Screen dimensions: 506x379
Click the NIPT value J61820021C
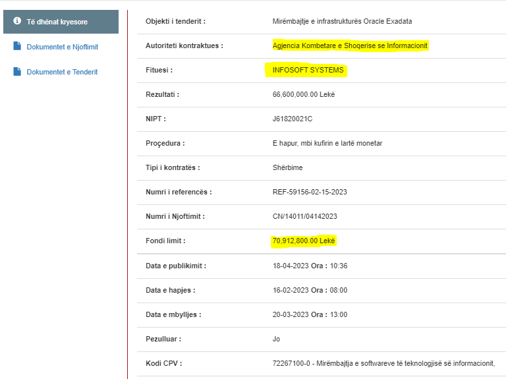pos(292,119)
